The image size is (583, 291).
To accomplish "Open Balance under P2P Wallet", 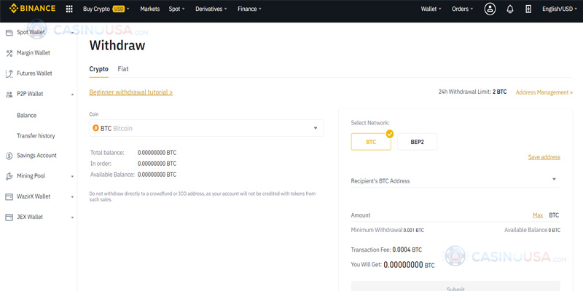I will [x=27, y=116].
